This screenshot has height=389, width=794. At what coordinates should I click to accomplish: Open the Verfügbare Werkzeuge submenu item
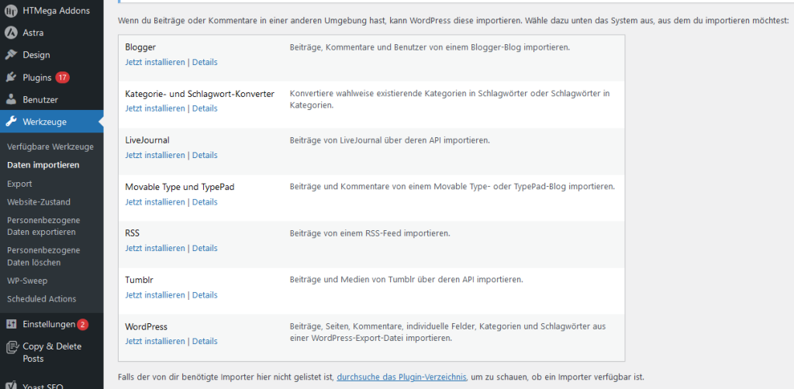pyautogui.click(x=50, y=146)
